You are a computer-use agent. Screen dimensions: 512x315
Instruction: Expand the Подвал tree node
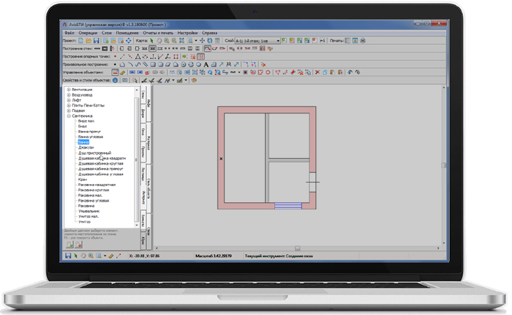69,111
